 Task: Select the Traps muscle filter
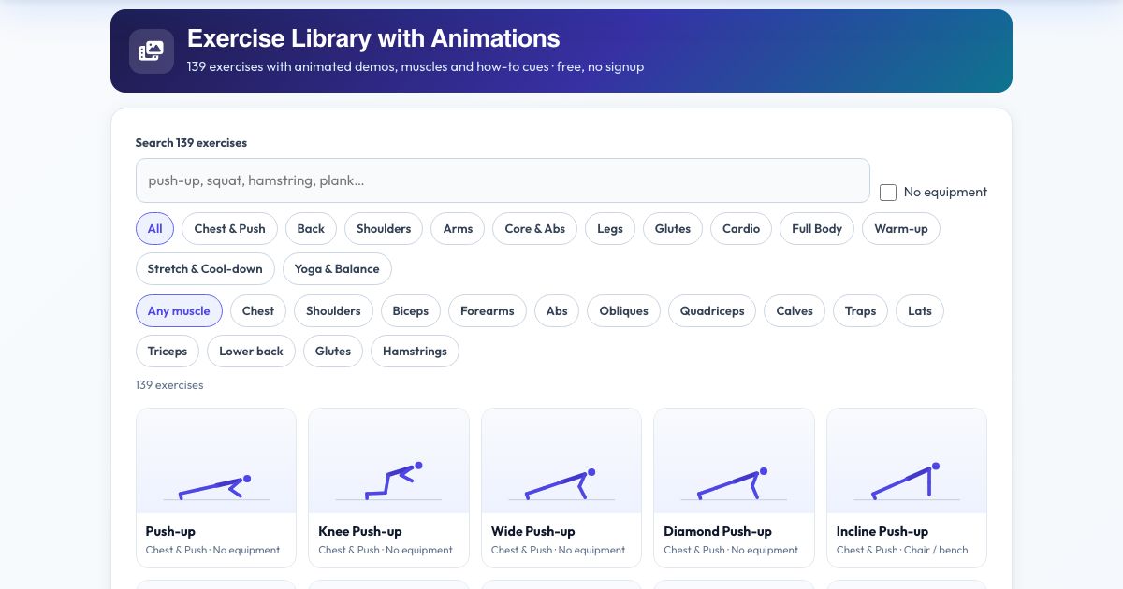pyautogui.click(x=860, y=310)
